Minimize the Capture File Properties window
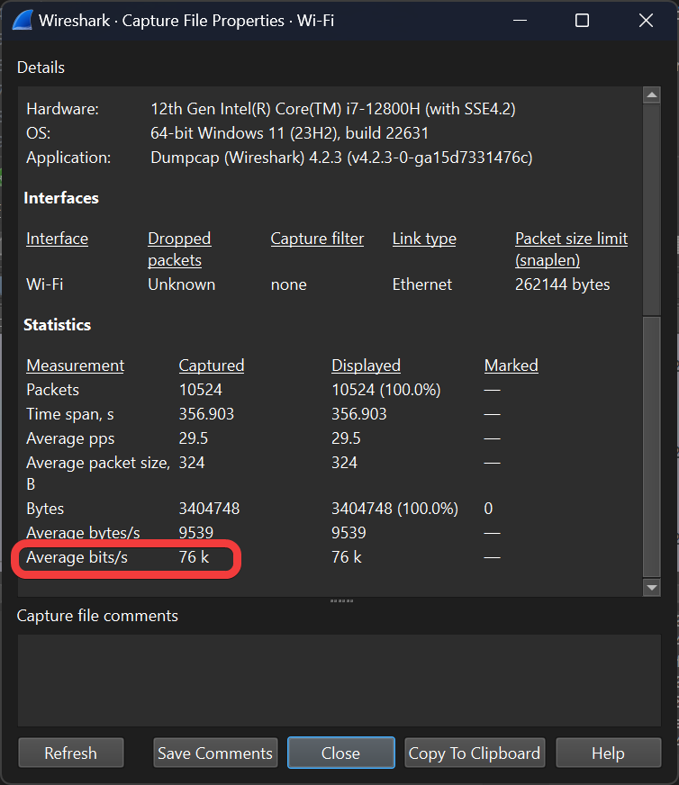Image resolution: width=679 pixels, height=785 pixels. click(x=519, y=20)
